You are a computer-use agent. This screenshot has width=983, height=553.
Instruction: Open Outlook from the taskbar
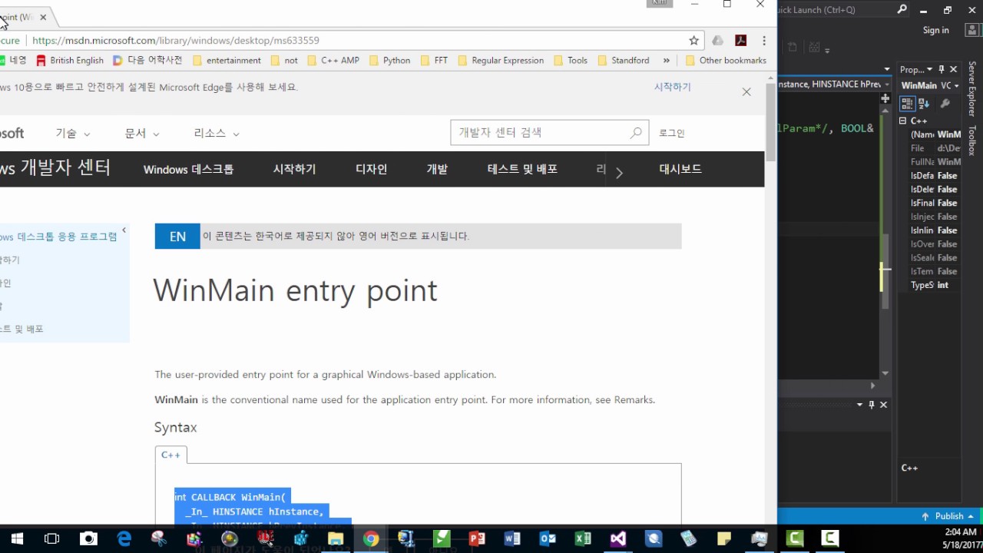click(x=548, y=538)
